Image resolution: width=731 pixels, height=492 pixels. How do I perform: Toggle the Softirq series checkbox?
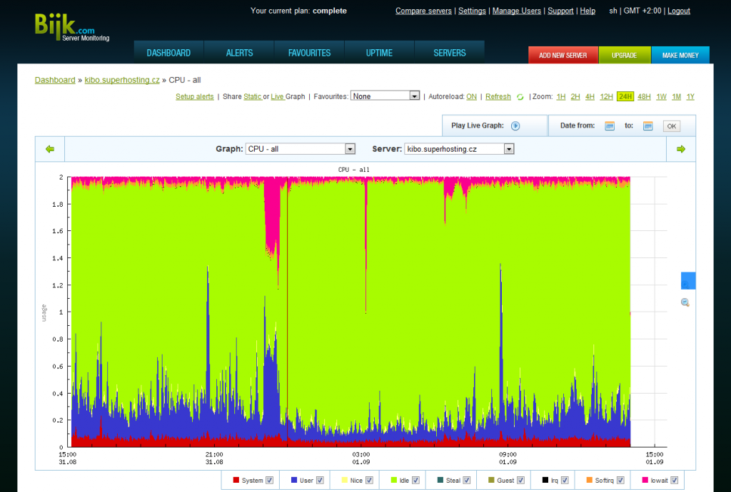pyautogui.click(x=620, y=481)
